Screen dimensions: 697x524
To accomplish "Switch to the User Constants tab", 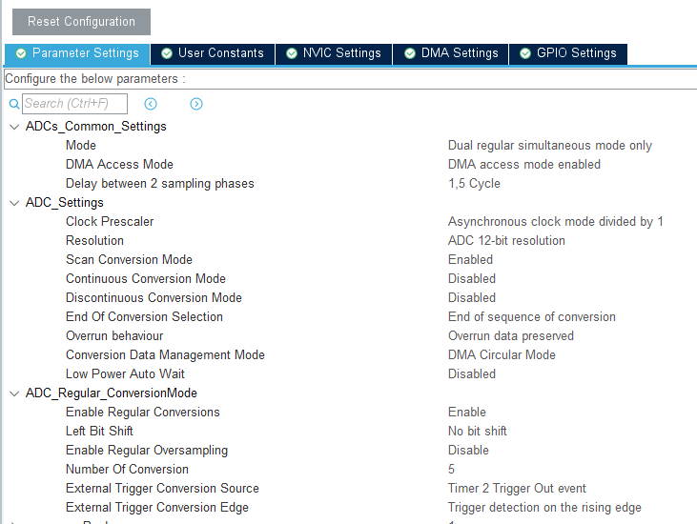I will point(220,53).
